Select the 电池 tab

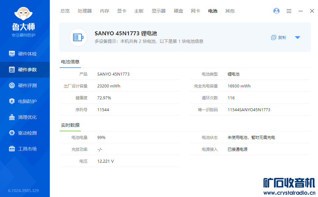point(213,11)
